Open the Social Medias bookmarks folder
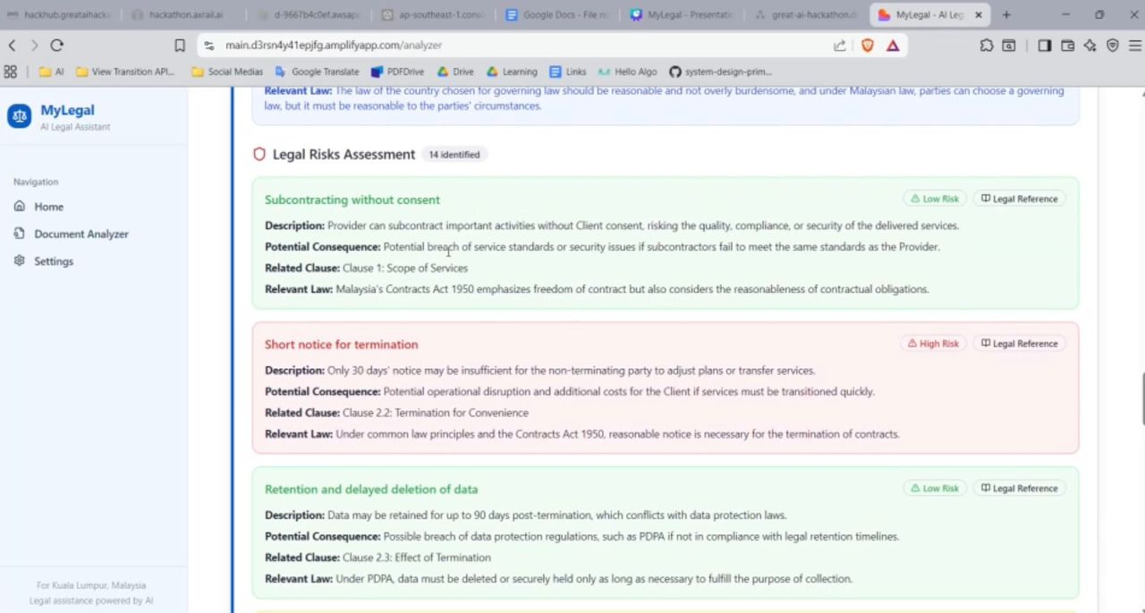 227,71
